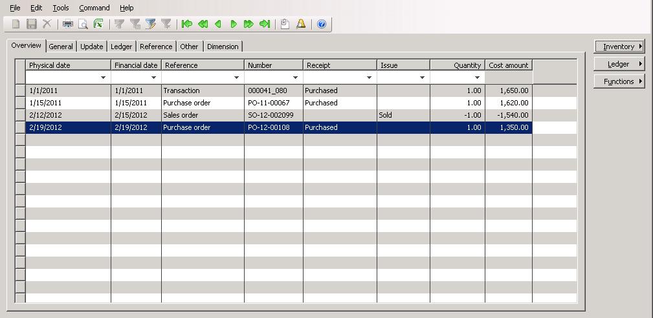This screenshot has height=318, width=653.
Task: Open the Tools menu
Action: click(61, 8)
